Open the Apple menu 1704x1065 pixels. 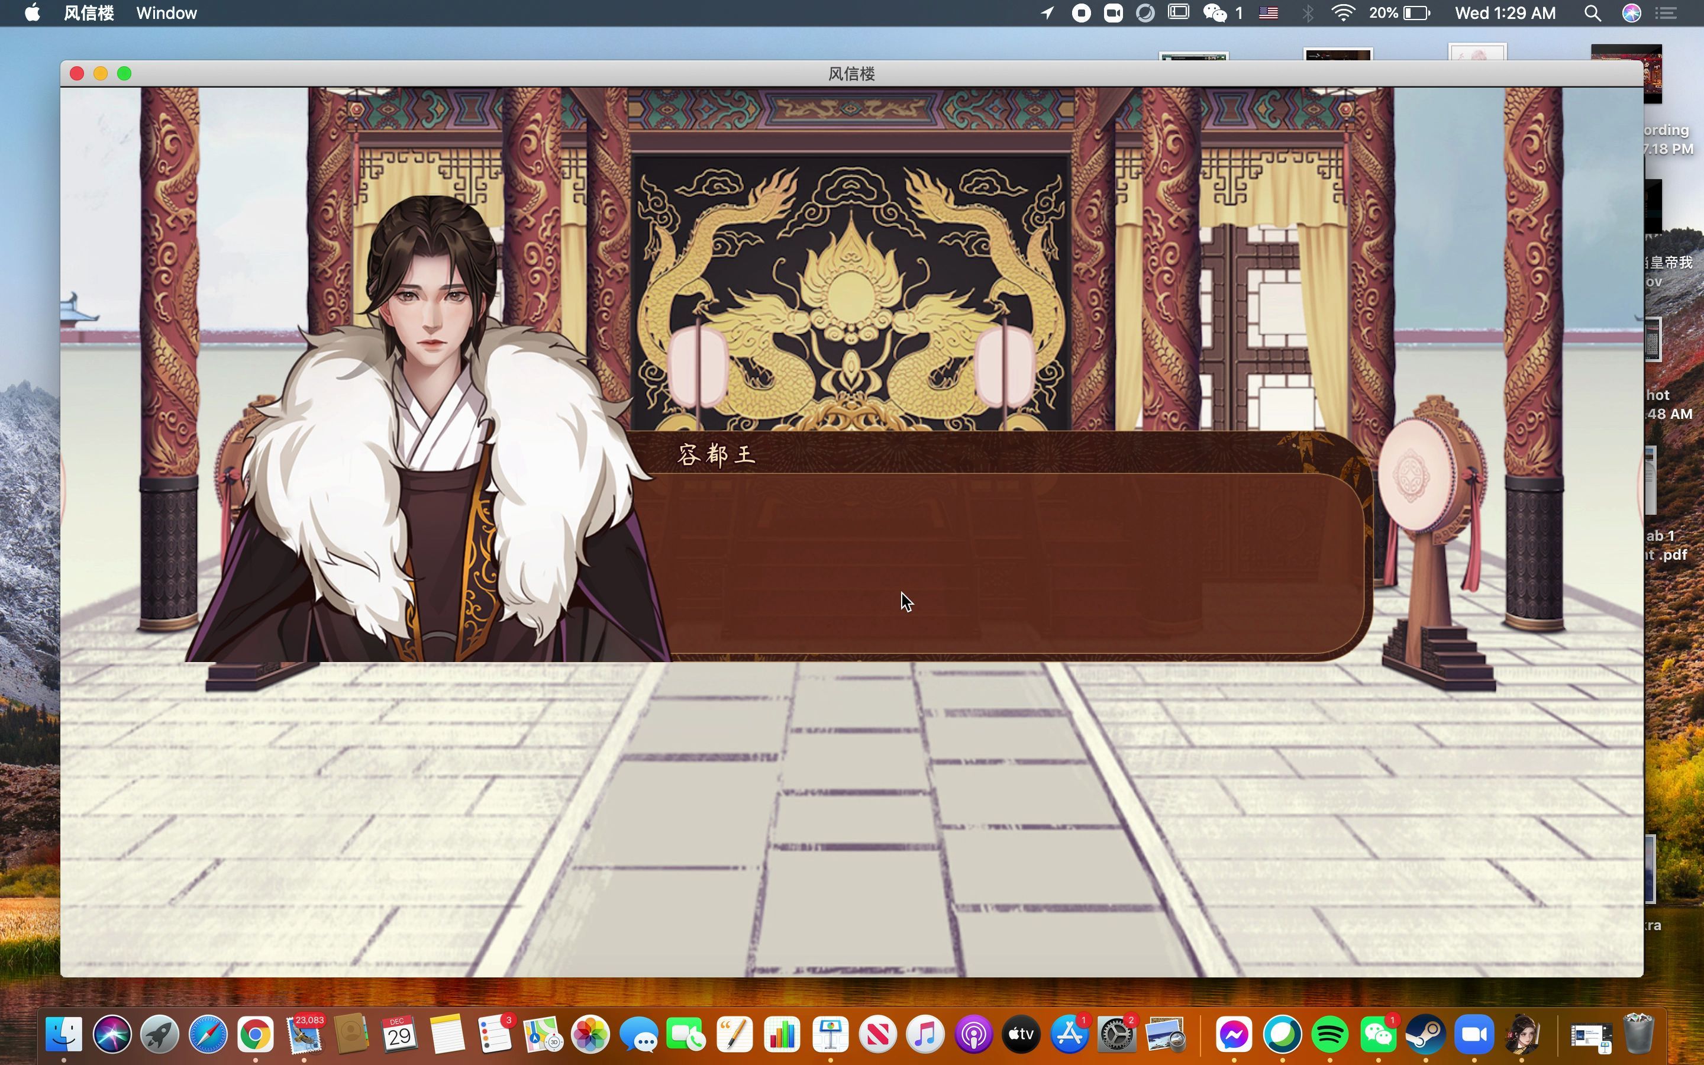coord(32,12)
